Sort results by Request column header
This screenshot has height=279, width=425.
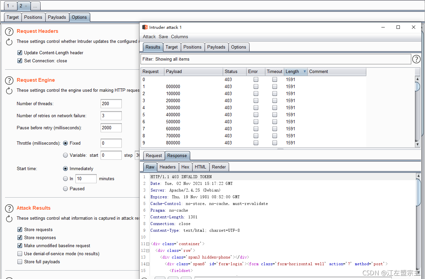point(153,72)
